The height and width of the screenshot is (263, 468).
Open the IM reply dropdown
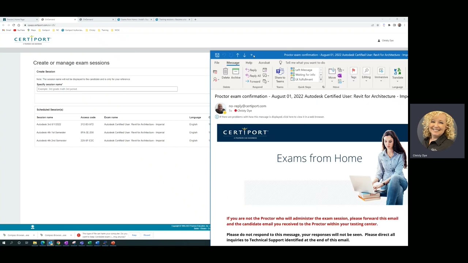(x=266, y=76)
